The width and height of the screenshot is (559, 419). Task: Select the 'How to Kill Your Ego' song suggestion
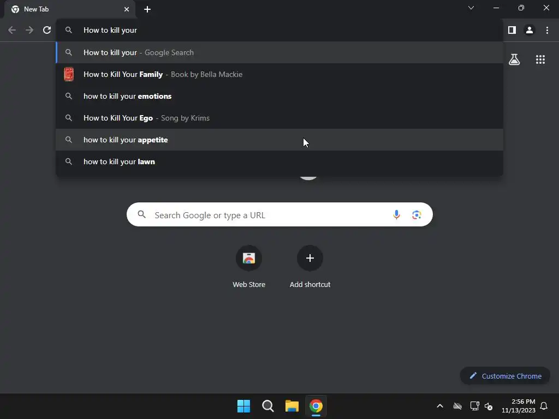(279, 118)
